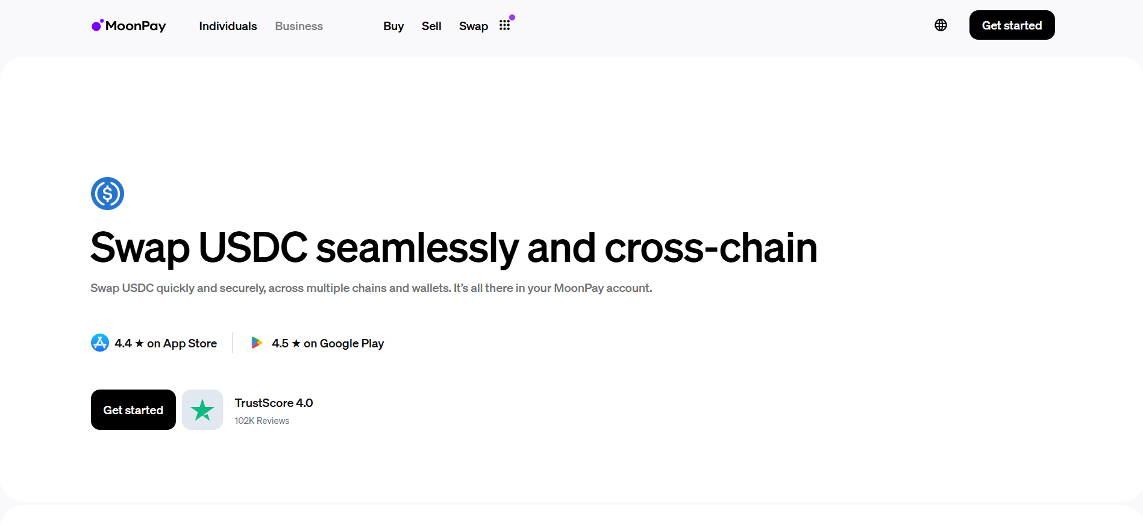Viewport: 1143px width, 525px height.
Task: Open the Sell menu item
Action: [431, 26]
